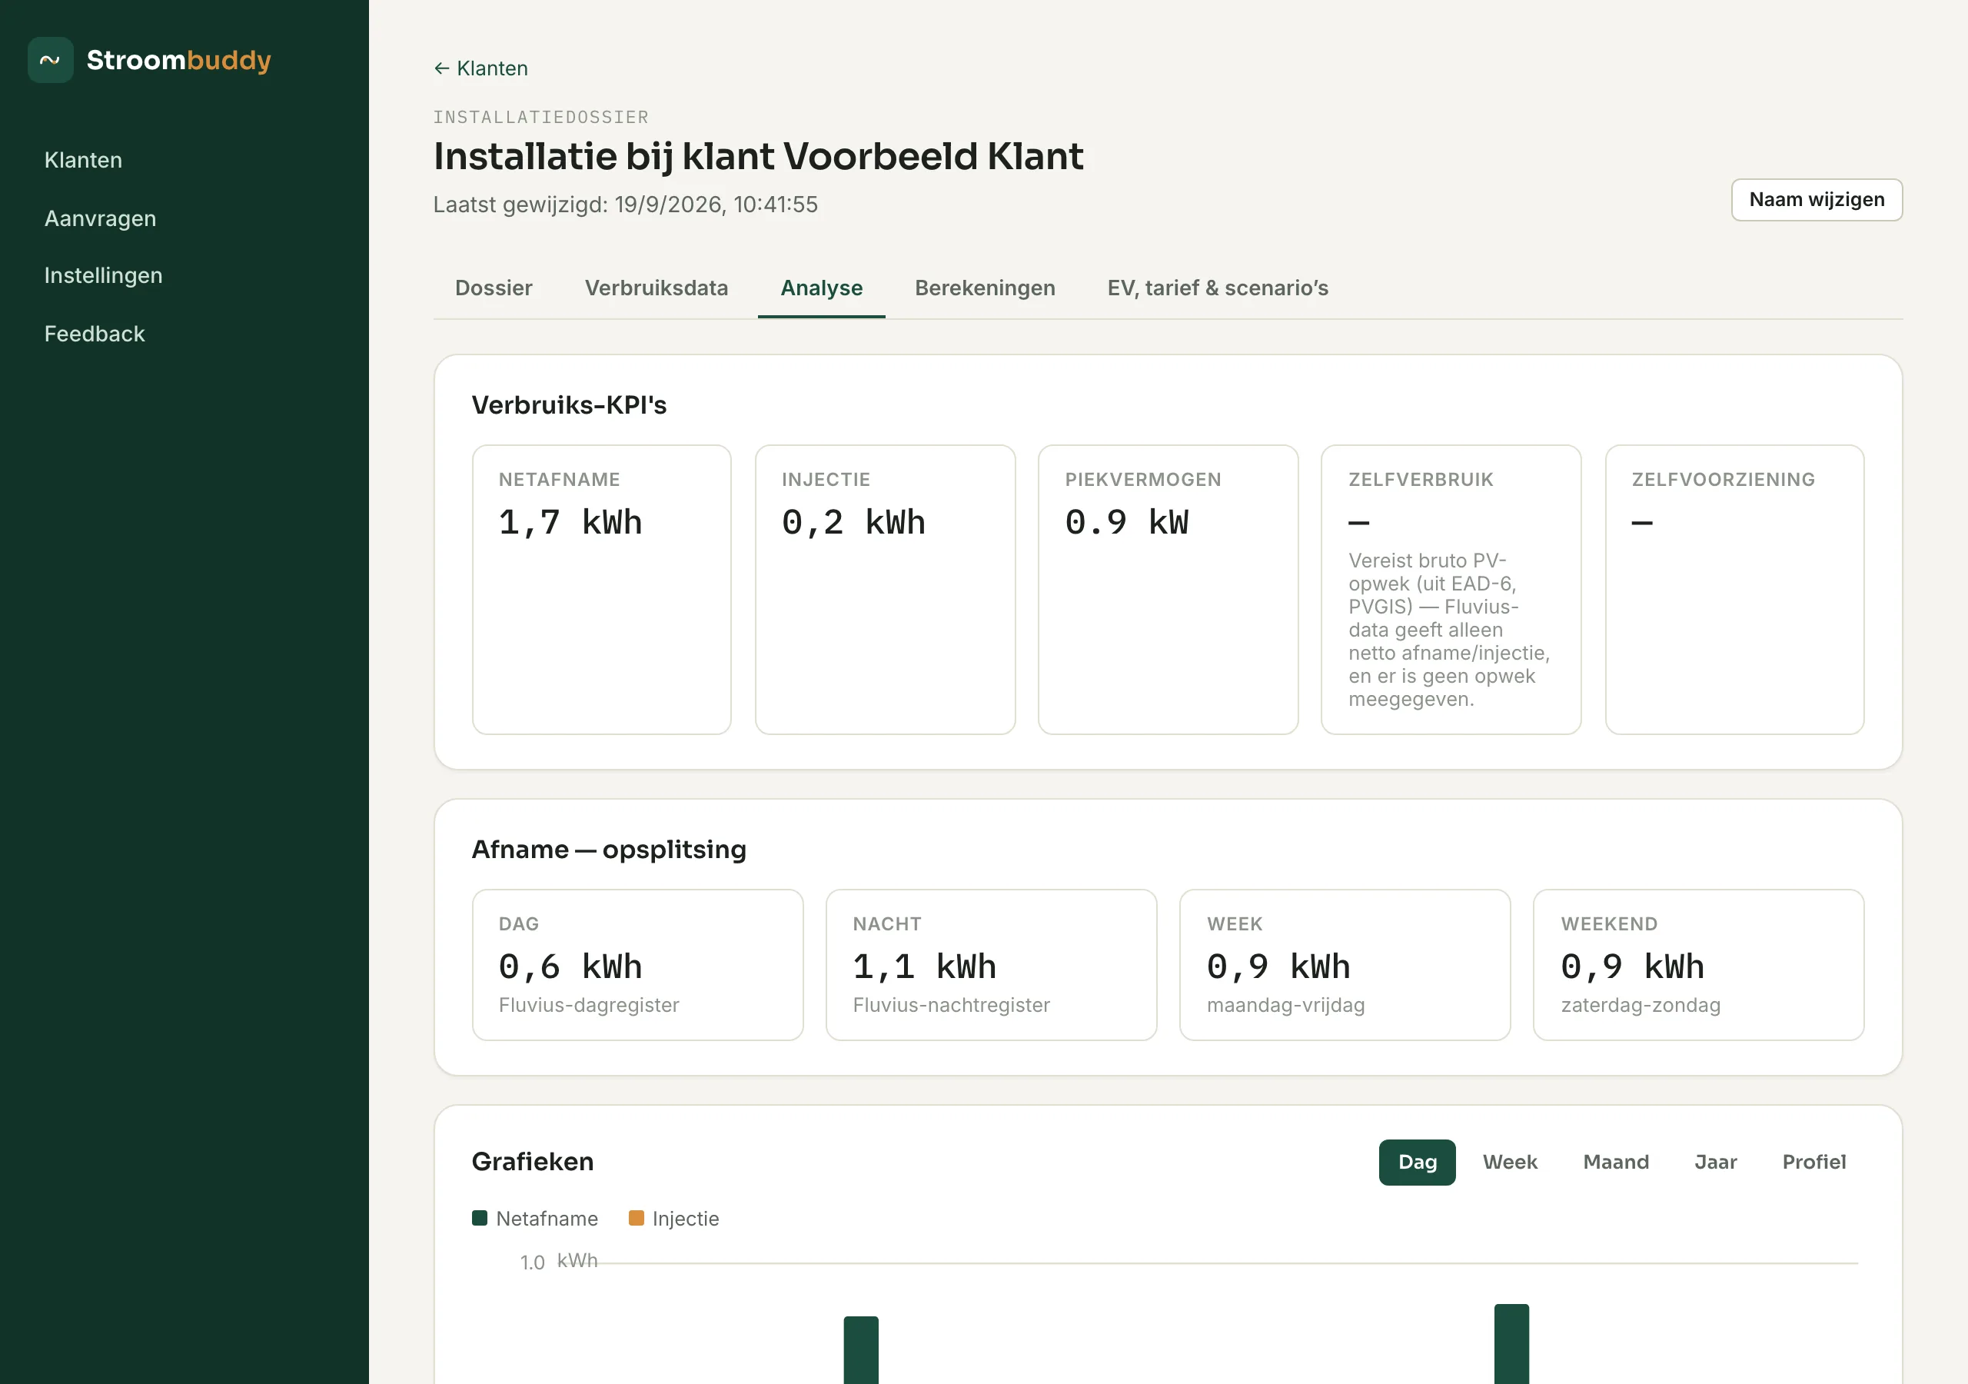
Task: Select the Profiel chart view
Action: (1813, 1162)
